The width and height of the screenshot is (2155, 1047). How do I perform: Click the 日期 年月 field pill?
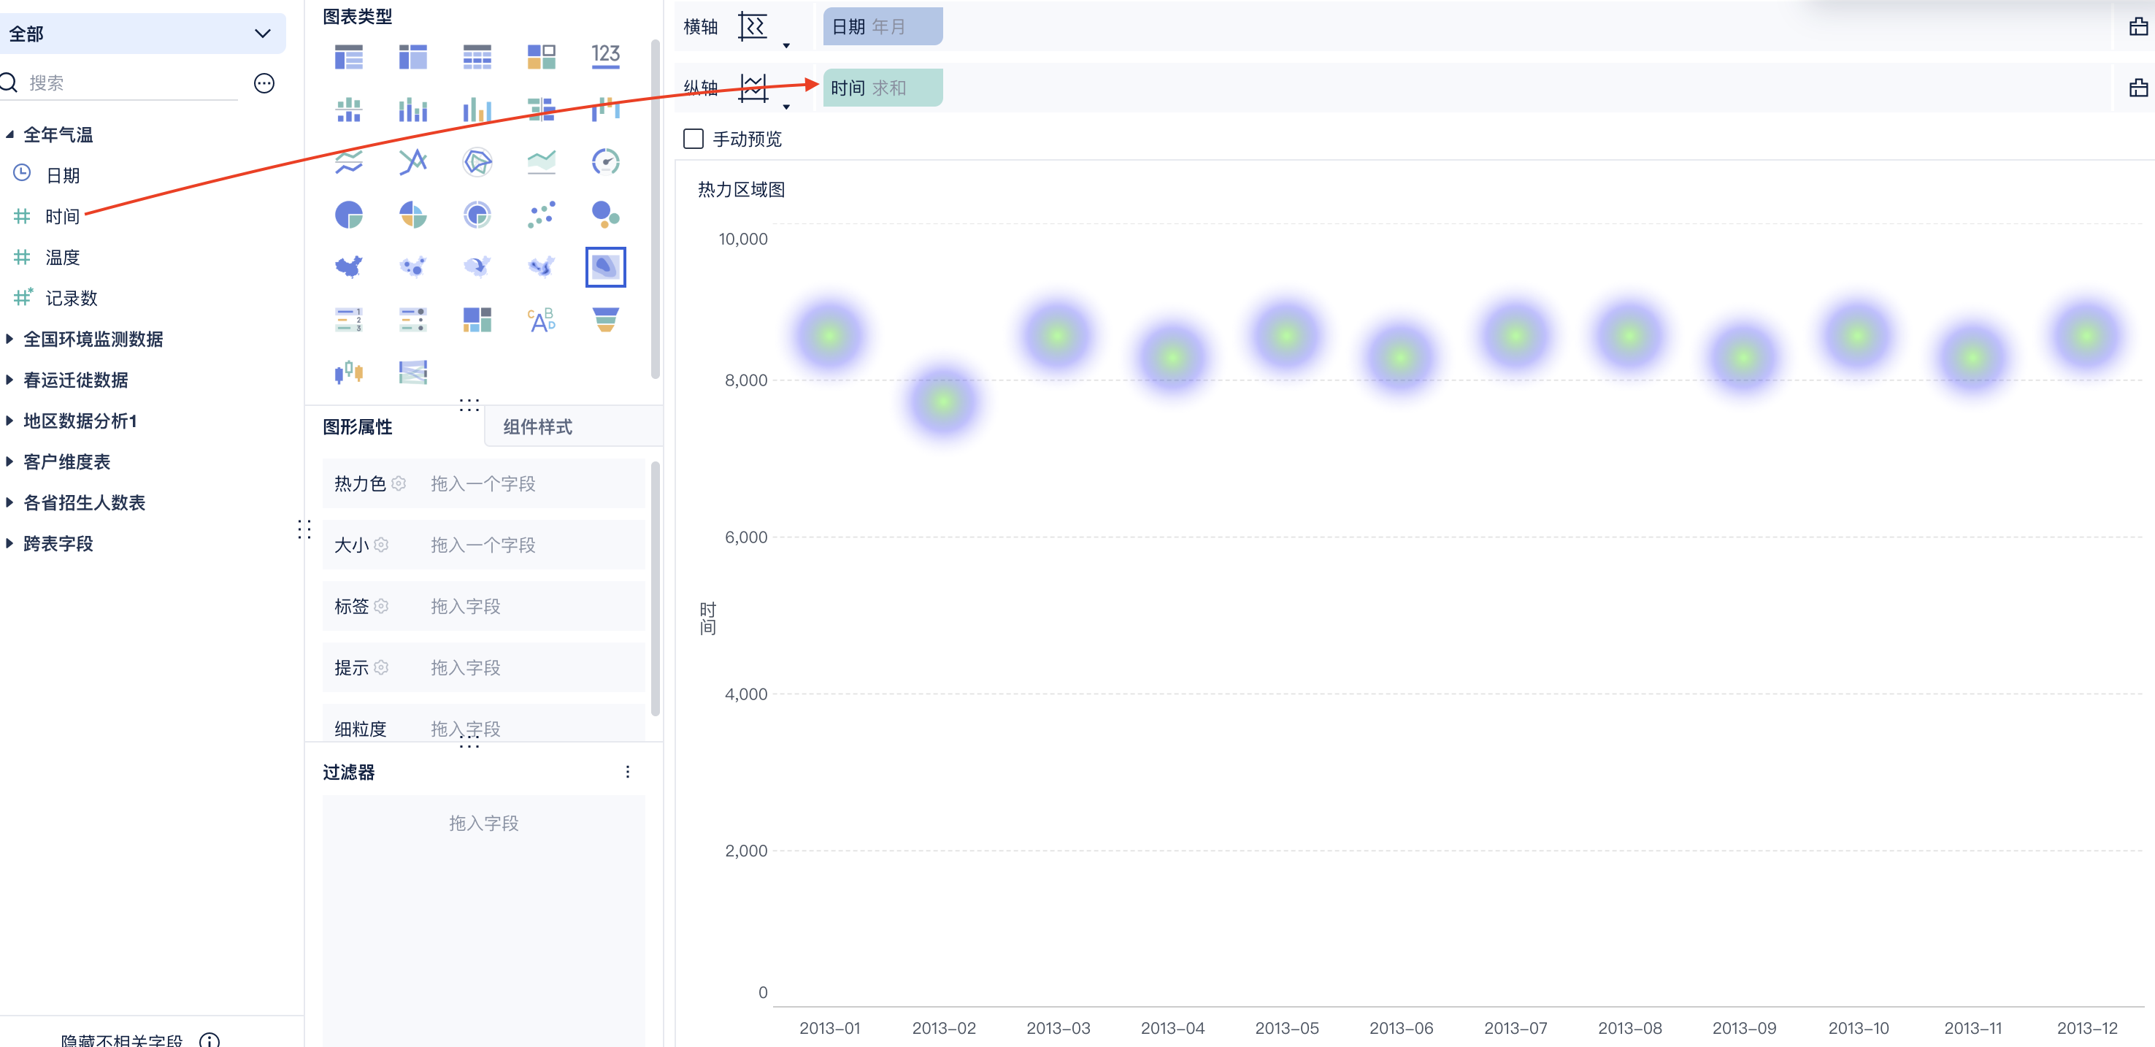coord(881,27)
